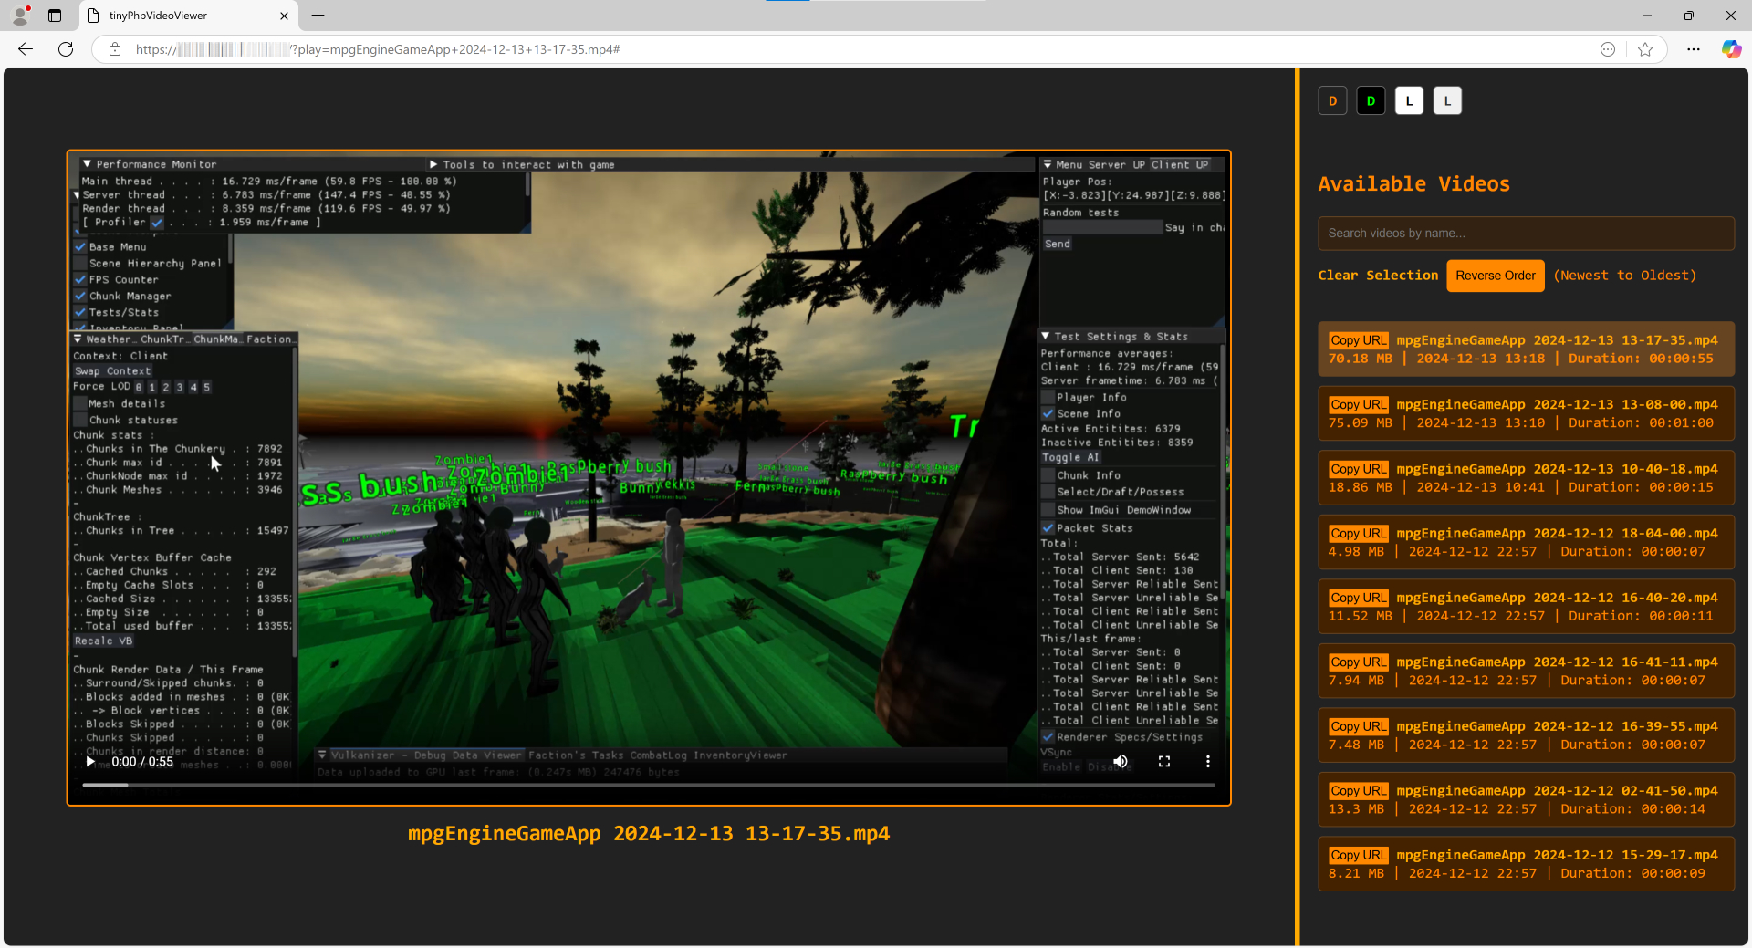Image resolution: width=1752 pixels, height=948 pixels.
Task: Enter fullscreen with the video fullscreen icon
Action: pyautogui.click(x=1164, y=761)
